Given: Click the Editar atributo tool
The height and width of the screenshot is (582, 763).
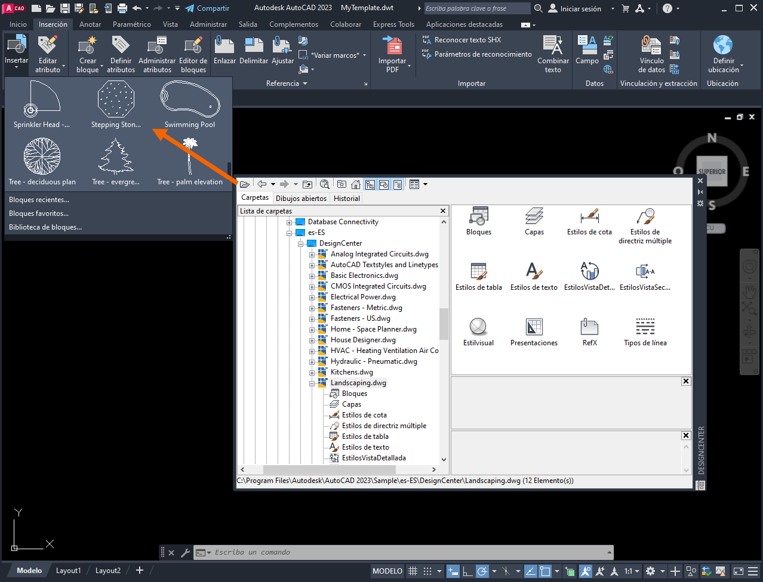Looking at the screenshot, I should tap(48, 54).
